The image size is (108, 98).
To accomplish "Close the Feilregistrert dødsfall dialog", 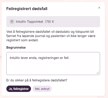I will [99, 8].
